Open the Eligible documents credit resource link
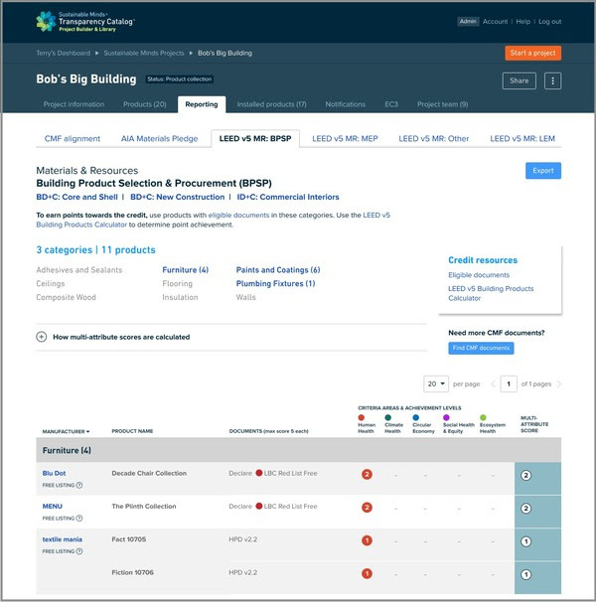This screenshot has height=602, width=596. click(479, 275)
